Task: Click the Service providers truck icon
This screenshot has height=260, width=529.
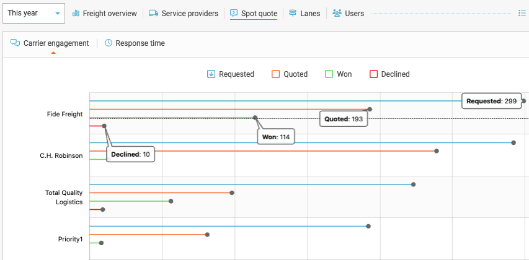Action: (153, 13)
